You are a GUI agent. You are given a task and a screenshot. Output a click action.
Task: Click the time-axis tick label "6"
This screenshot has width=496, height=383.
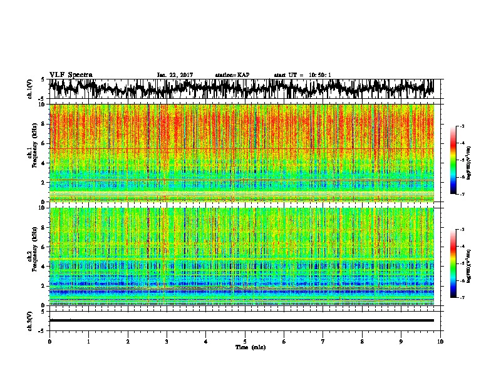tap(284, 342)
